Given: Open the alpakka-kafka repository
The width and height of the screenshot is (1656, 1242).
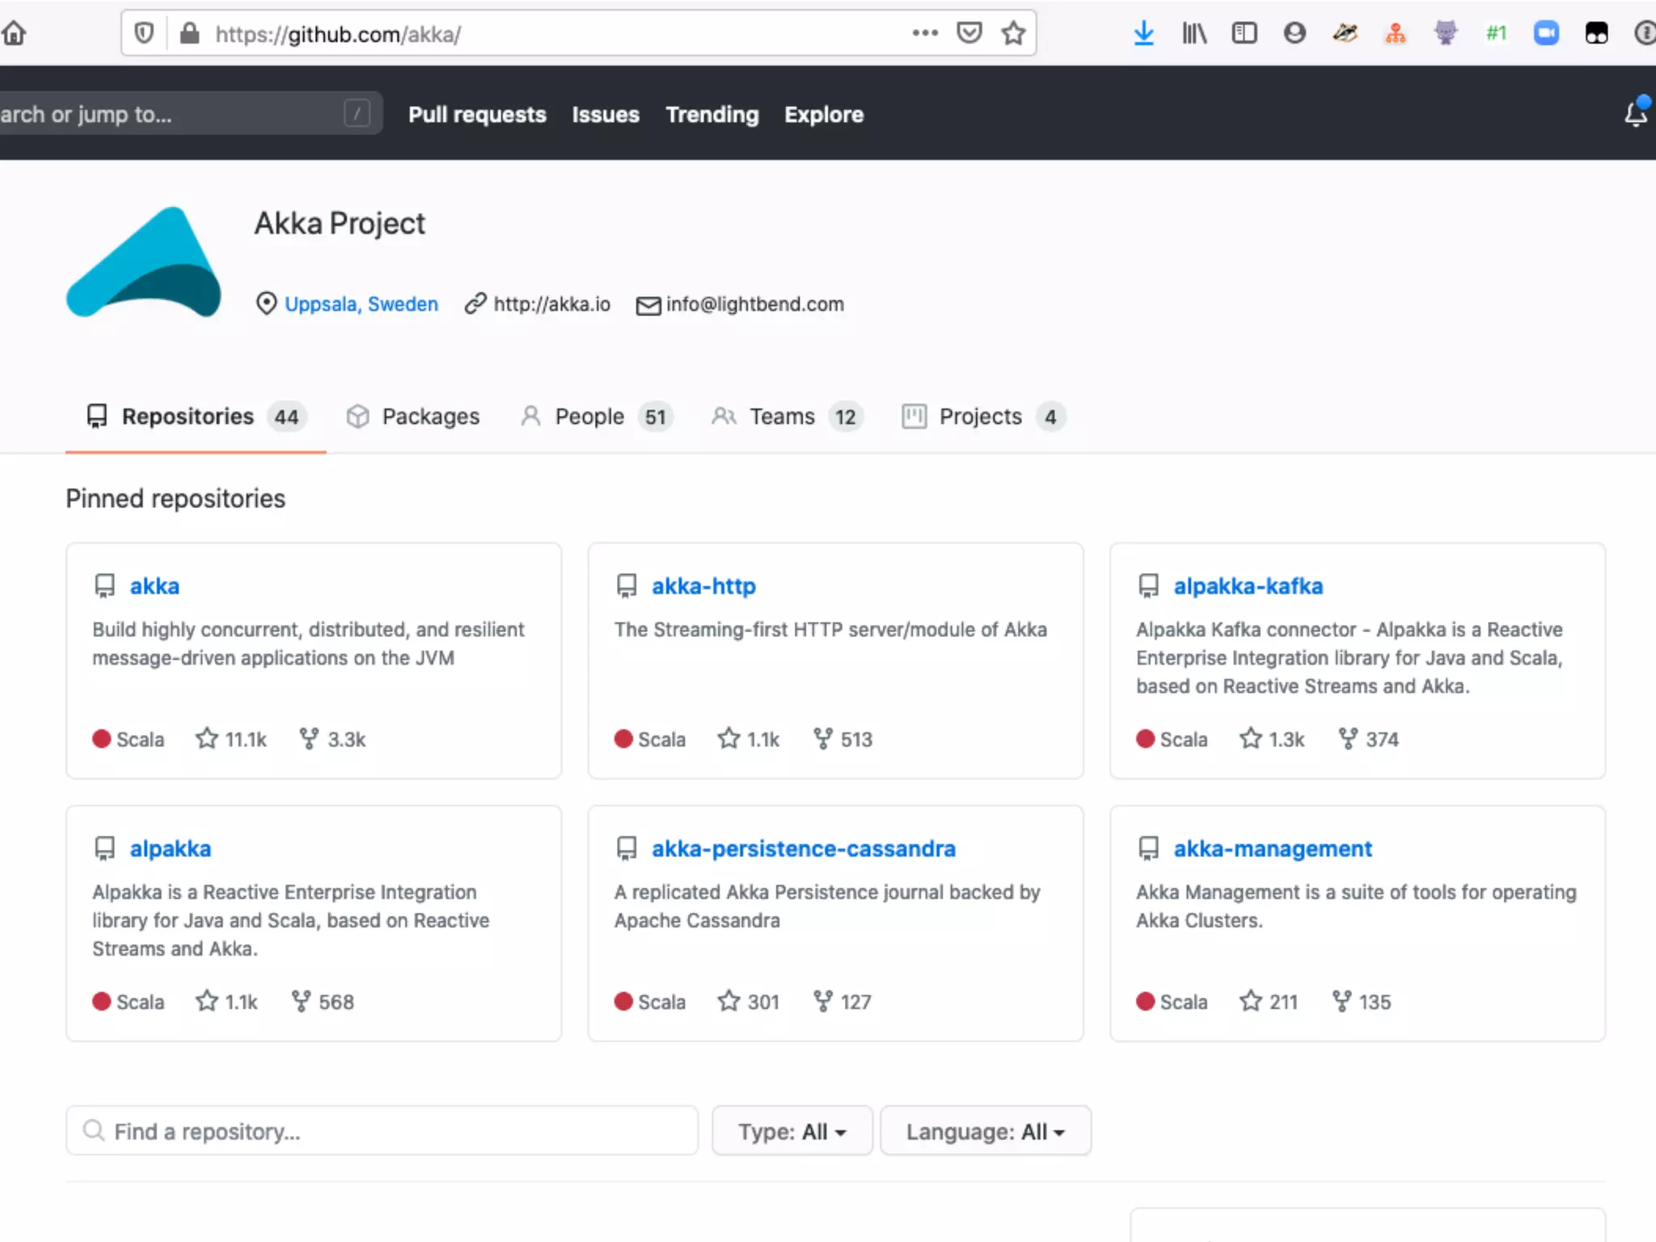Looking at the screenshot, I should pos(1248,585).
